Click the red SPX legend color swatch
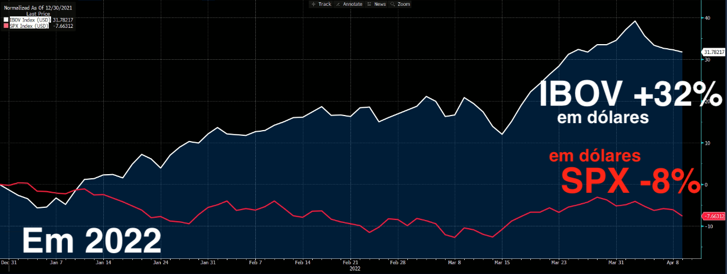The height and width of the screenshot is (274, 727). [6, 26]
